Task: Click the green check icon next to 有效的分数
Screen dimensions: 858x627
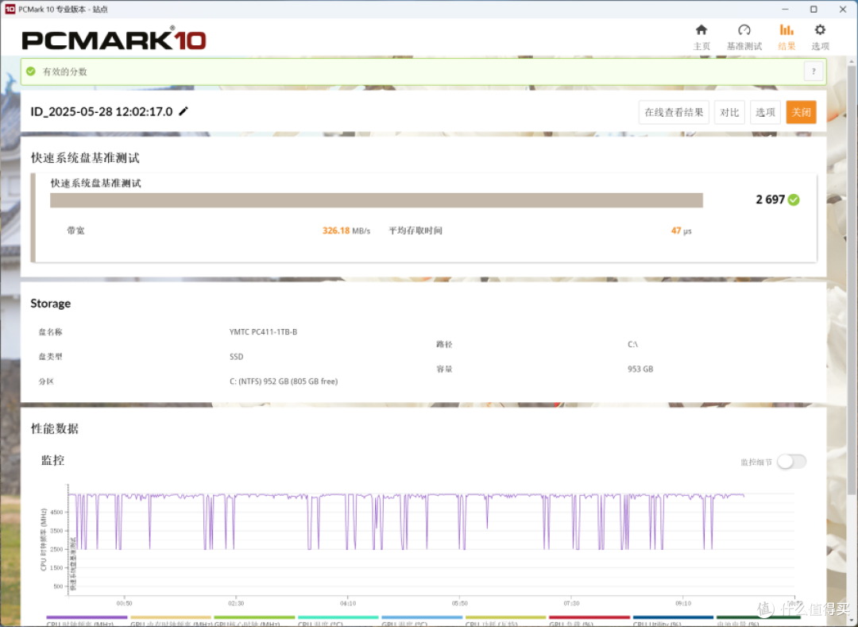Action: [x=31, y=72]
